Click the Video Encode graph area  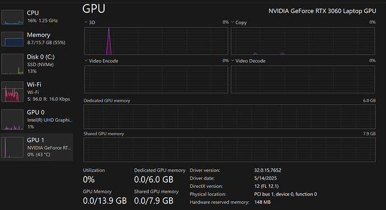coord(156,79)
